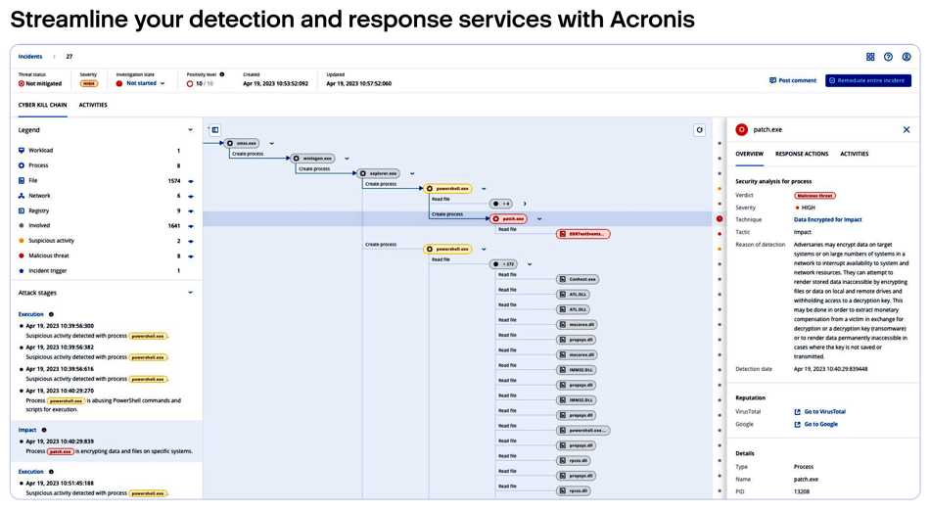
Task: Toggle Network filter arrow in legend
Action: [191, 196]
